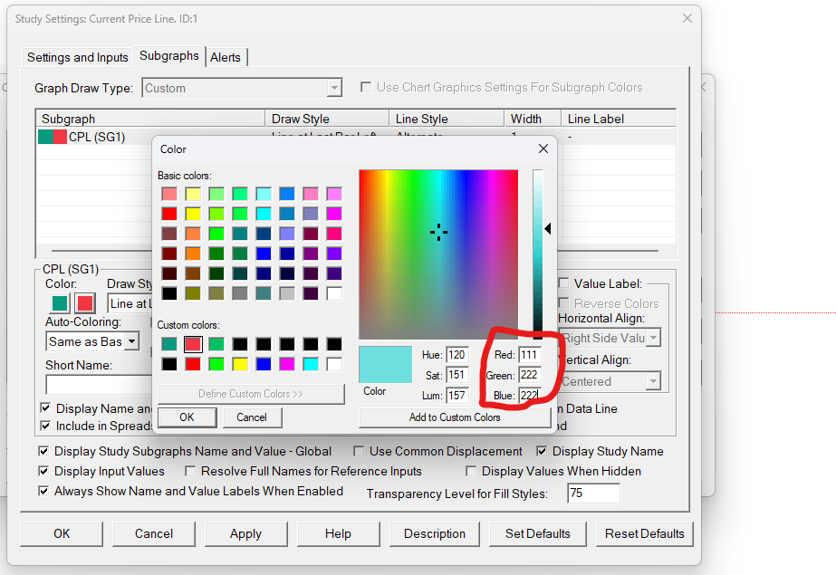Click the primary teal CPL color button
Screen dimensions: 836x575
pos(60,303)
